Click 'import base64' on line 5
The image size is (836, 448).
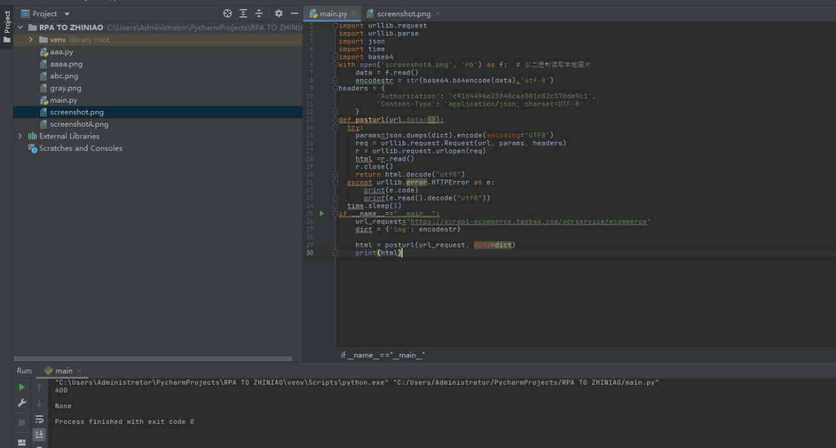click(366, 57)
